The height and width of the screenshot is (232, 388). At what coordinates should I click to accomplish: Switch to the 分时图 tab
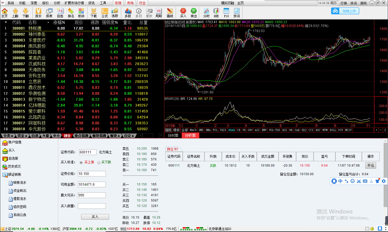point(173,135)
